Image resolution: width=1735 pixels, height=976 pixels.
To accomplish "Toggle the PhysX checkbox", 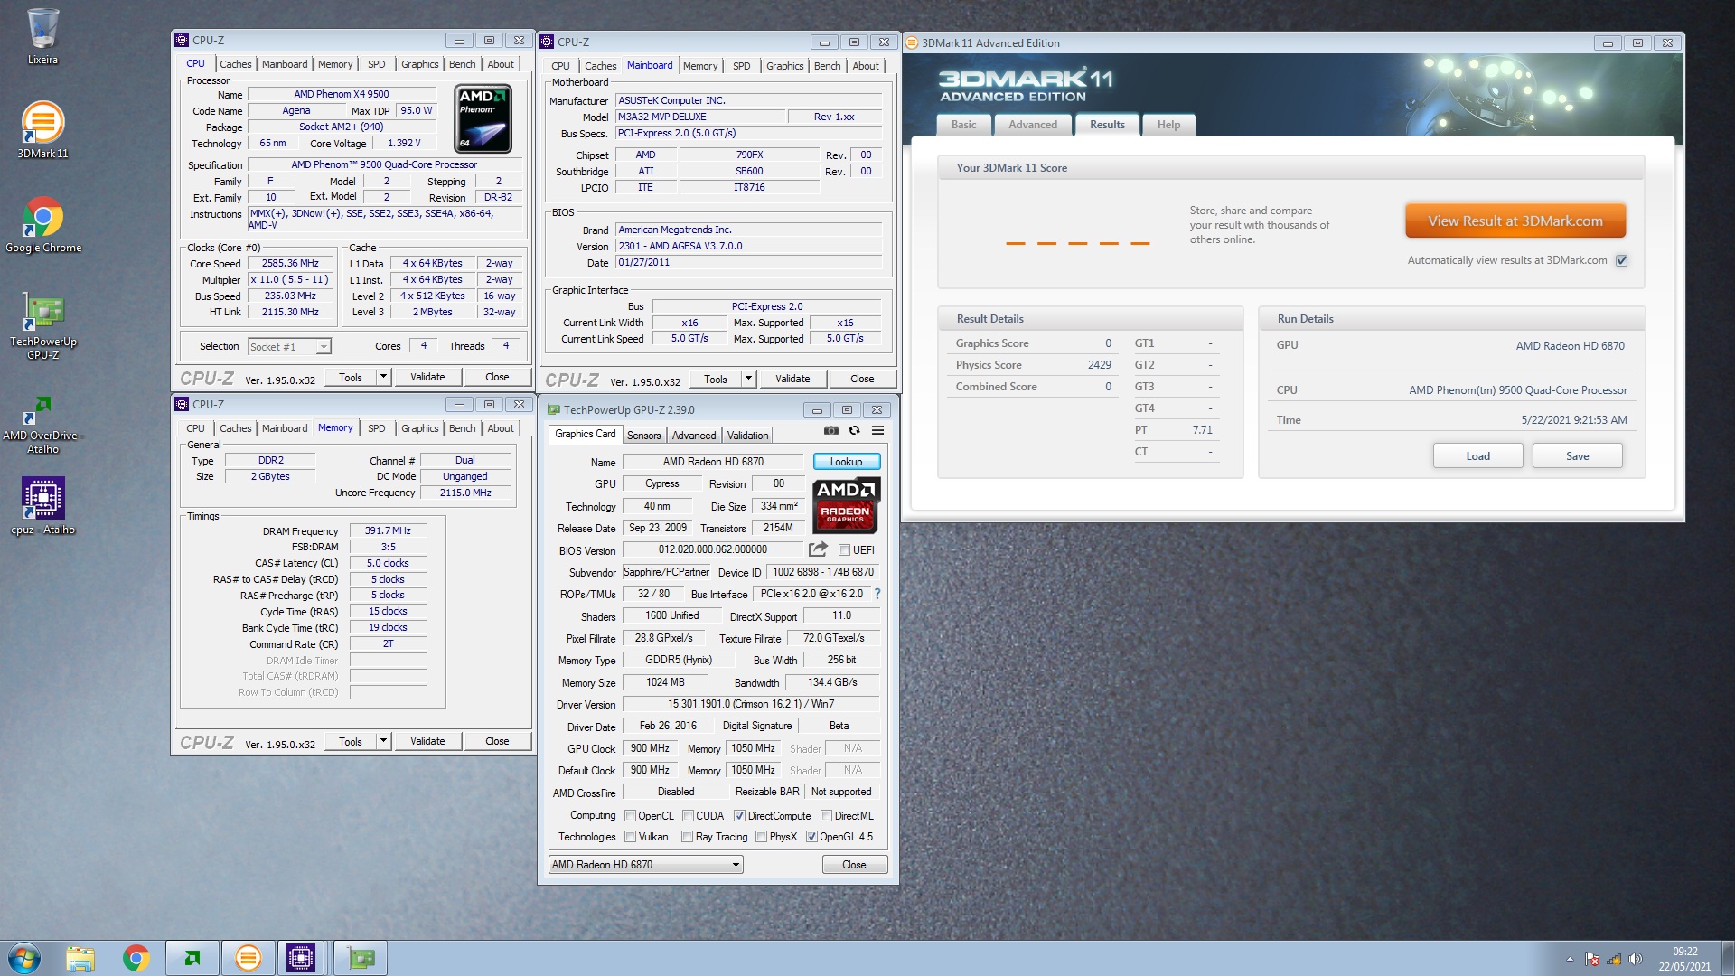I will click(x=761, y=836).
